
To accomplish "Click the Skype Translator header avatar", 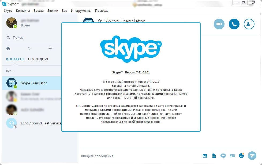I will click(x=88, y=20).
